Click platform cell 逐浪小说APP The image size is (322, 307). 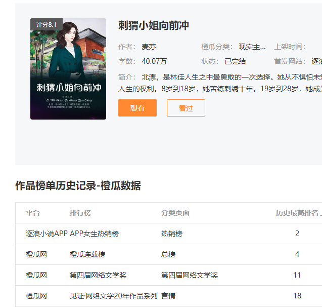(47, 234)
